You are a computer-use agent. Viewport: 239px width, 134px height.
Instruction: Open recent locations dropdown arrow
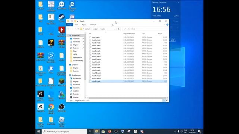pos(75,29)
